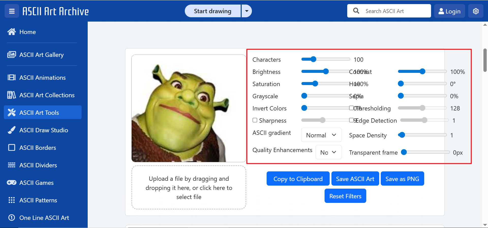Click Copy to Clipboard
488x228 pixels.
click(x=298, y=179)
